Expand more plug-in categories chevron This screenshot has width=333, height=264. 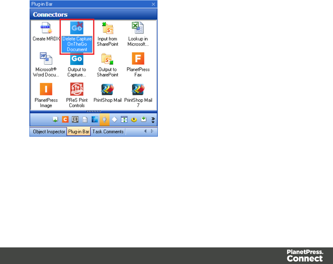[153, 120]
